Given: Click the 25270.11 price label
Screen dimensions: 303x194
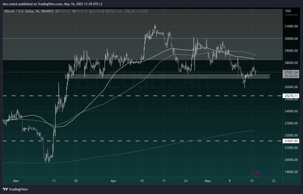Looking at the screenshot, I should point(291,96).
